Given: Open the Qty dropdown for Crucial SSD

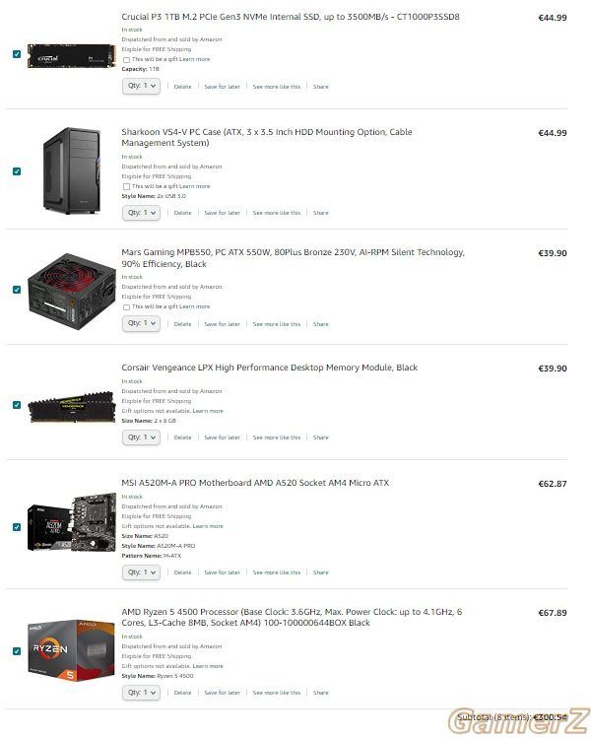Looking at the screenshot, I should coord(141,86).
